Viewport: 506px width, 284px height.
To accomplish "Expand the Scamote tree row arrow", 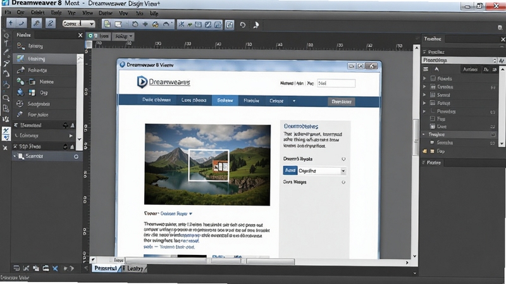I will click(x=15, y=156).
